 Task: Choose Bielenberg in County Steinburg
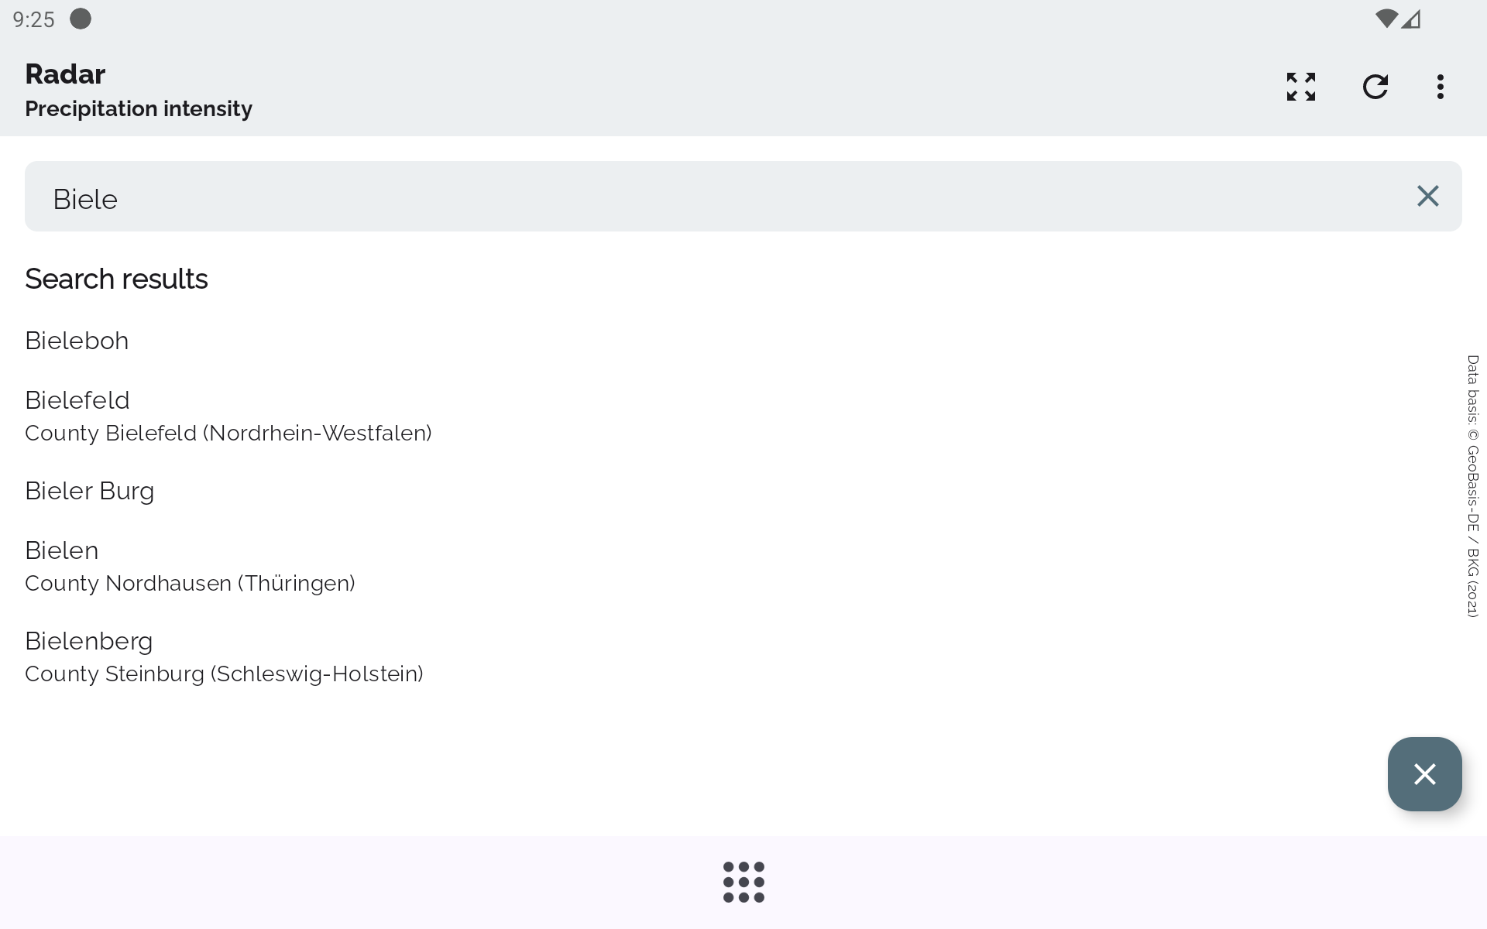(x=89, y=641)
